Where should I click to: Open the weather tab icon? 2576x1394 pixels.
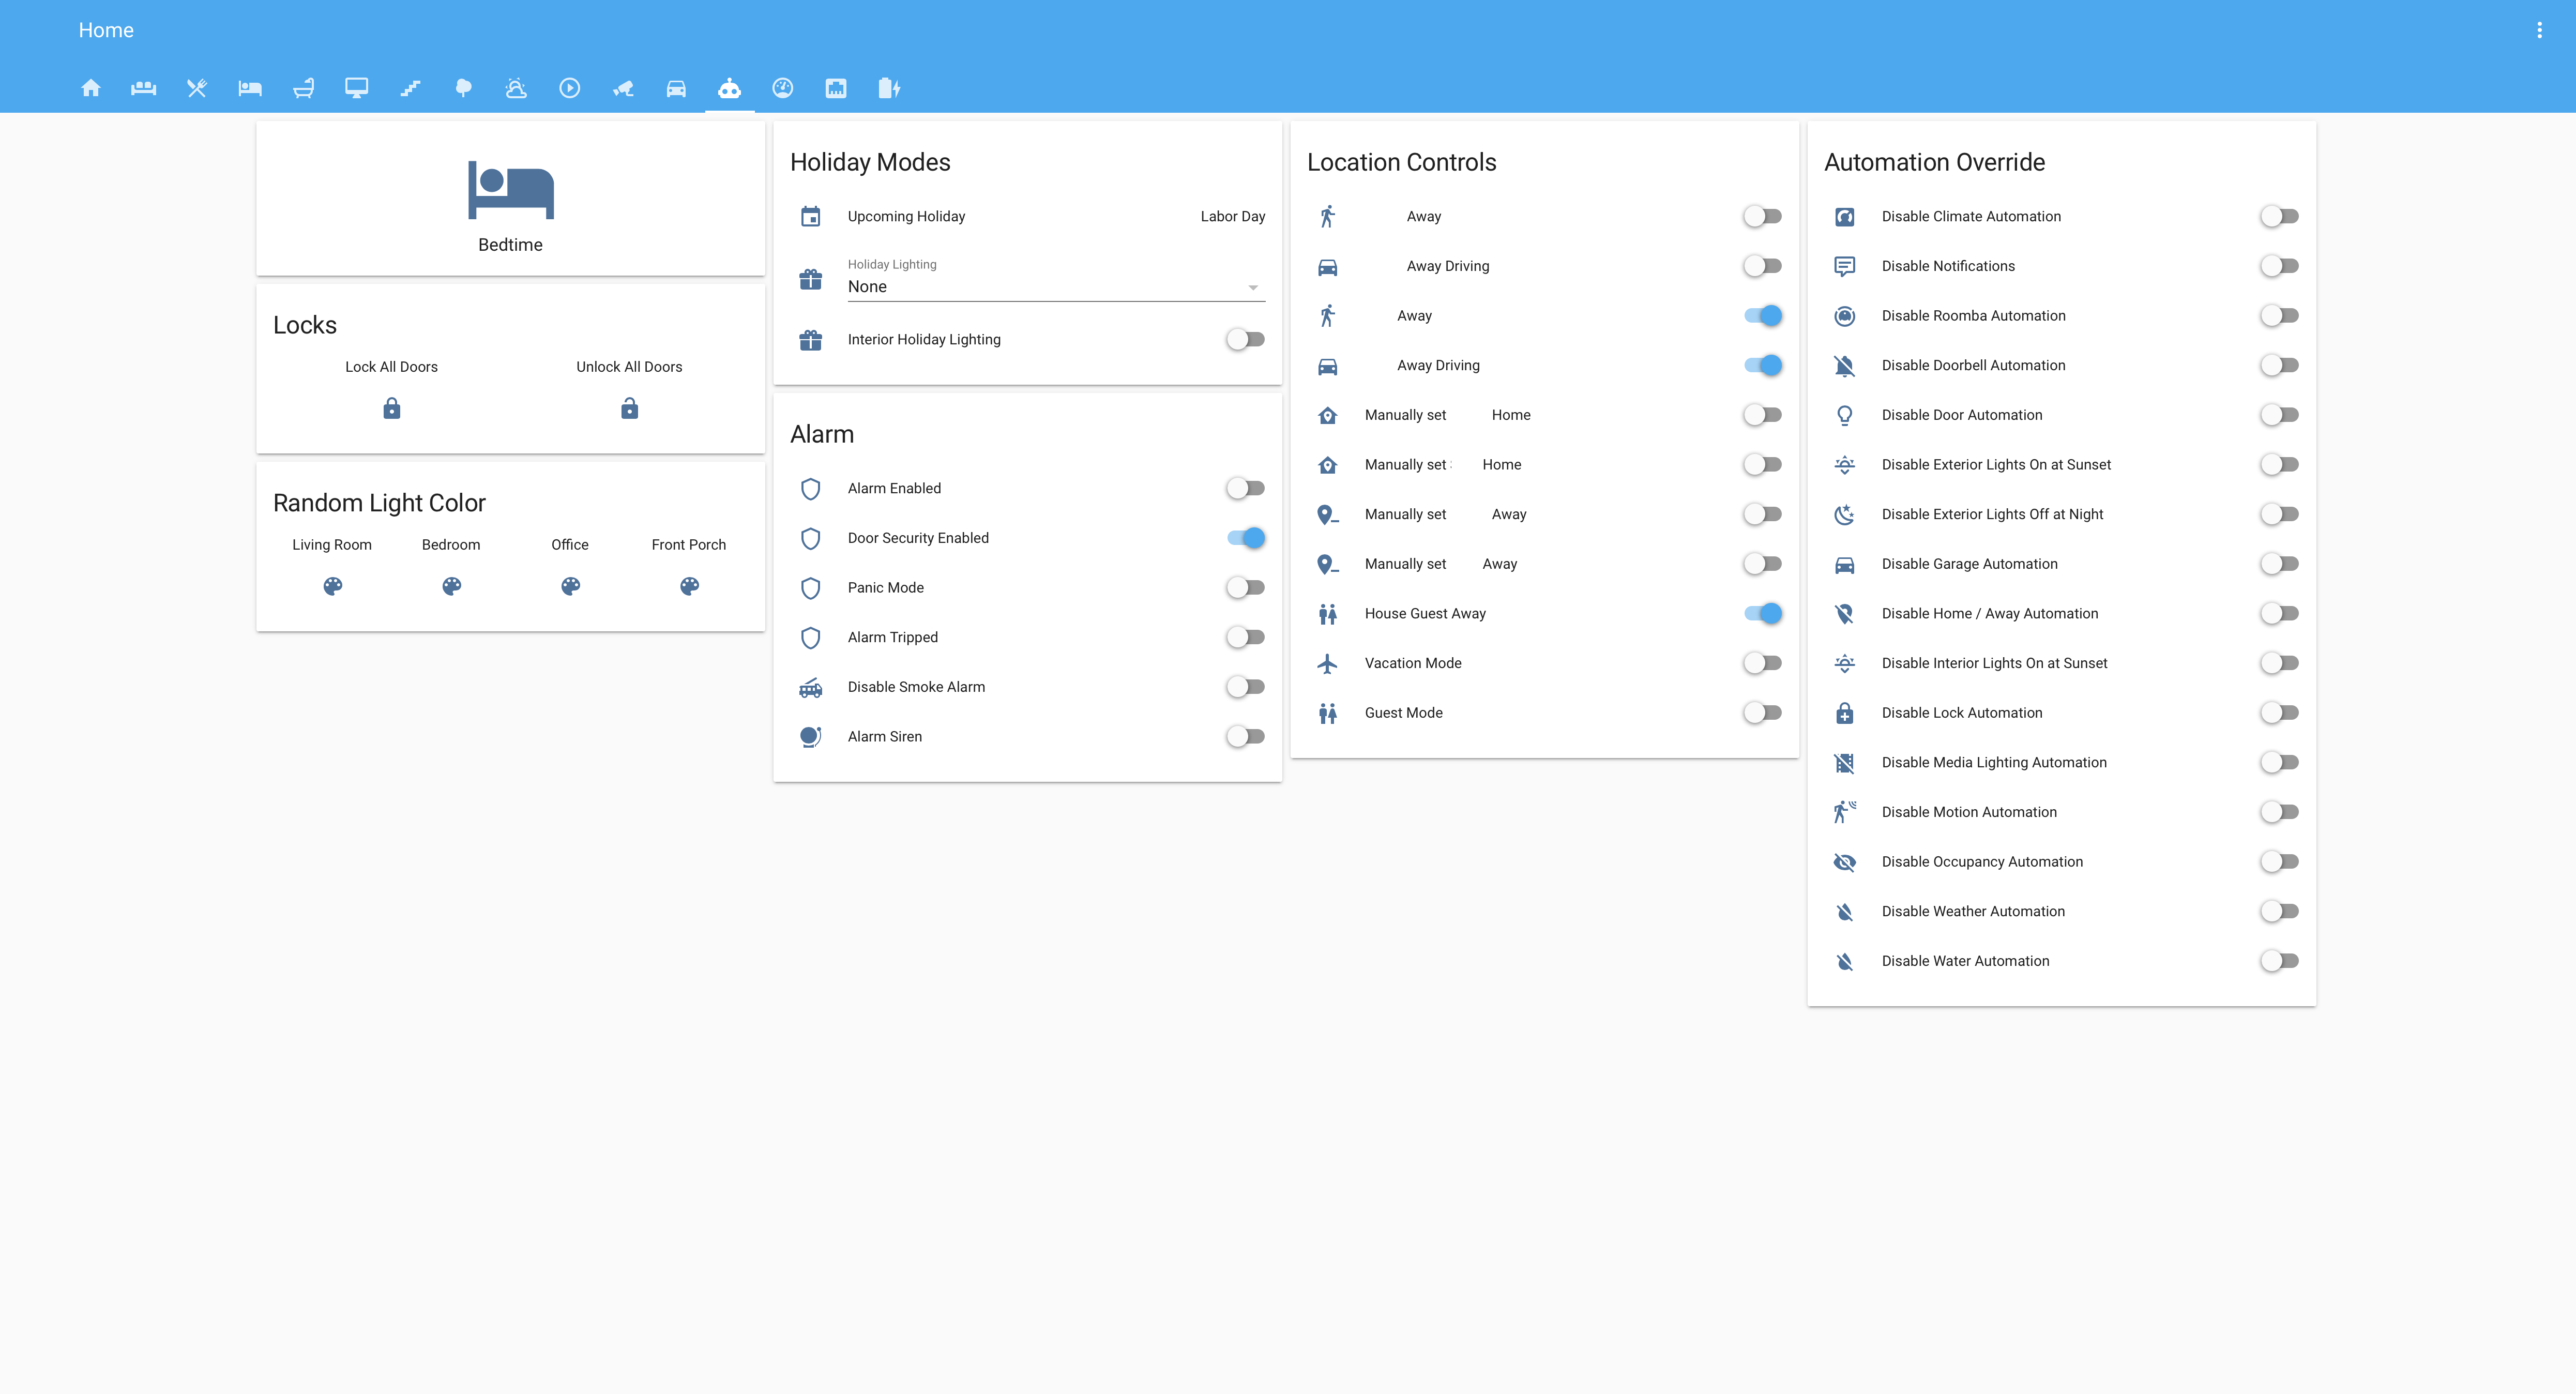[x=516, y=88]
